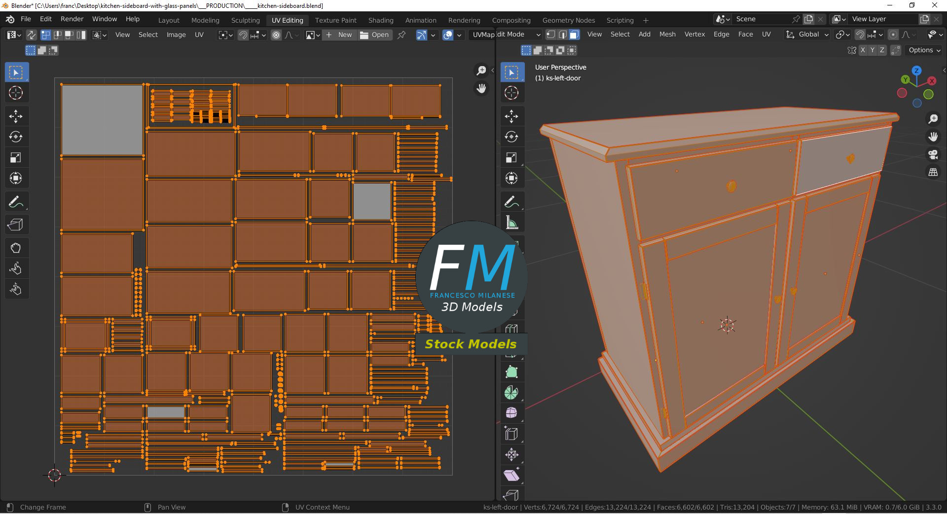
Task: Pin the image with the pin icon
Action: (x=401, y=35)
